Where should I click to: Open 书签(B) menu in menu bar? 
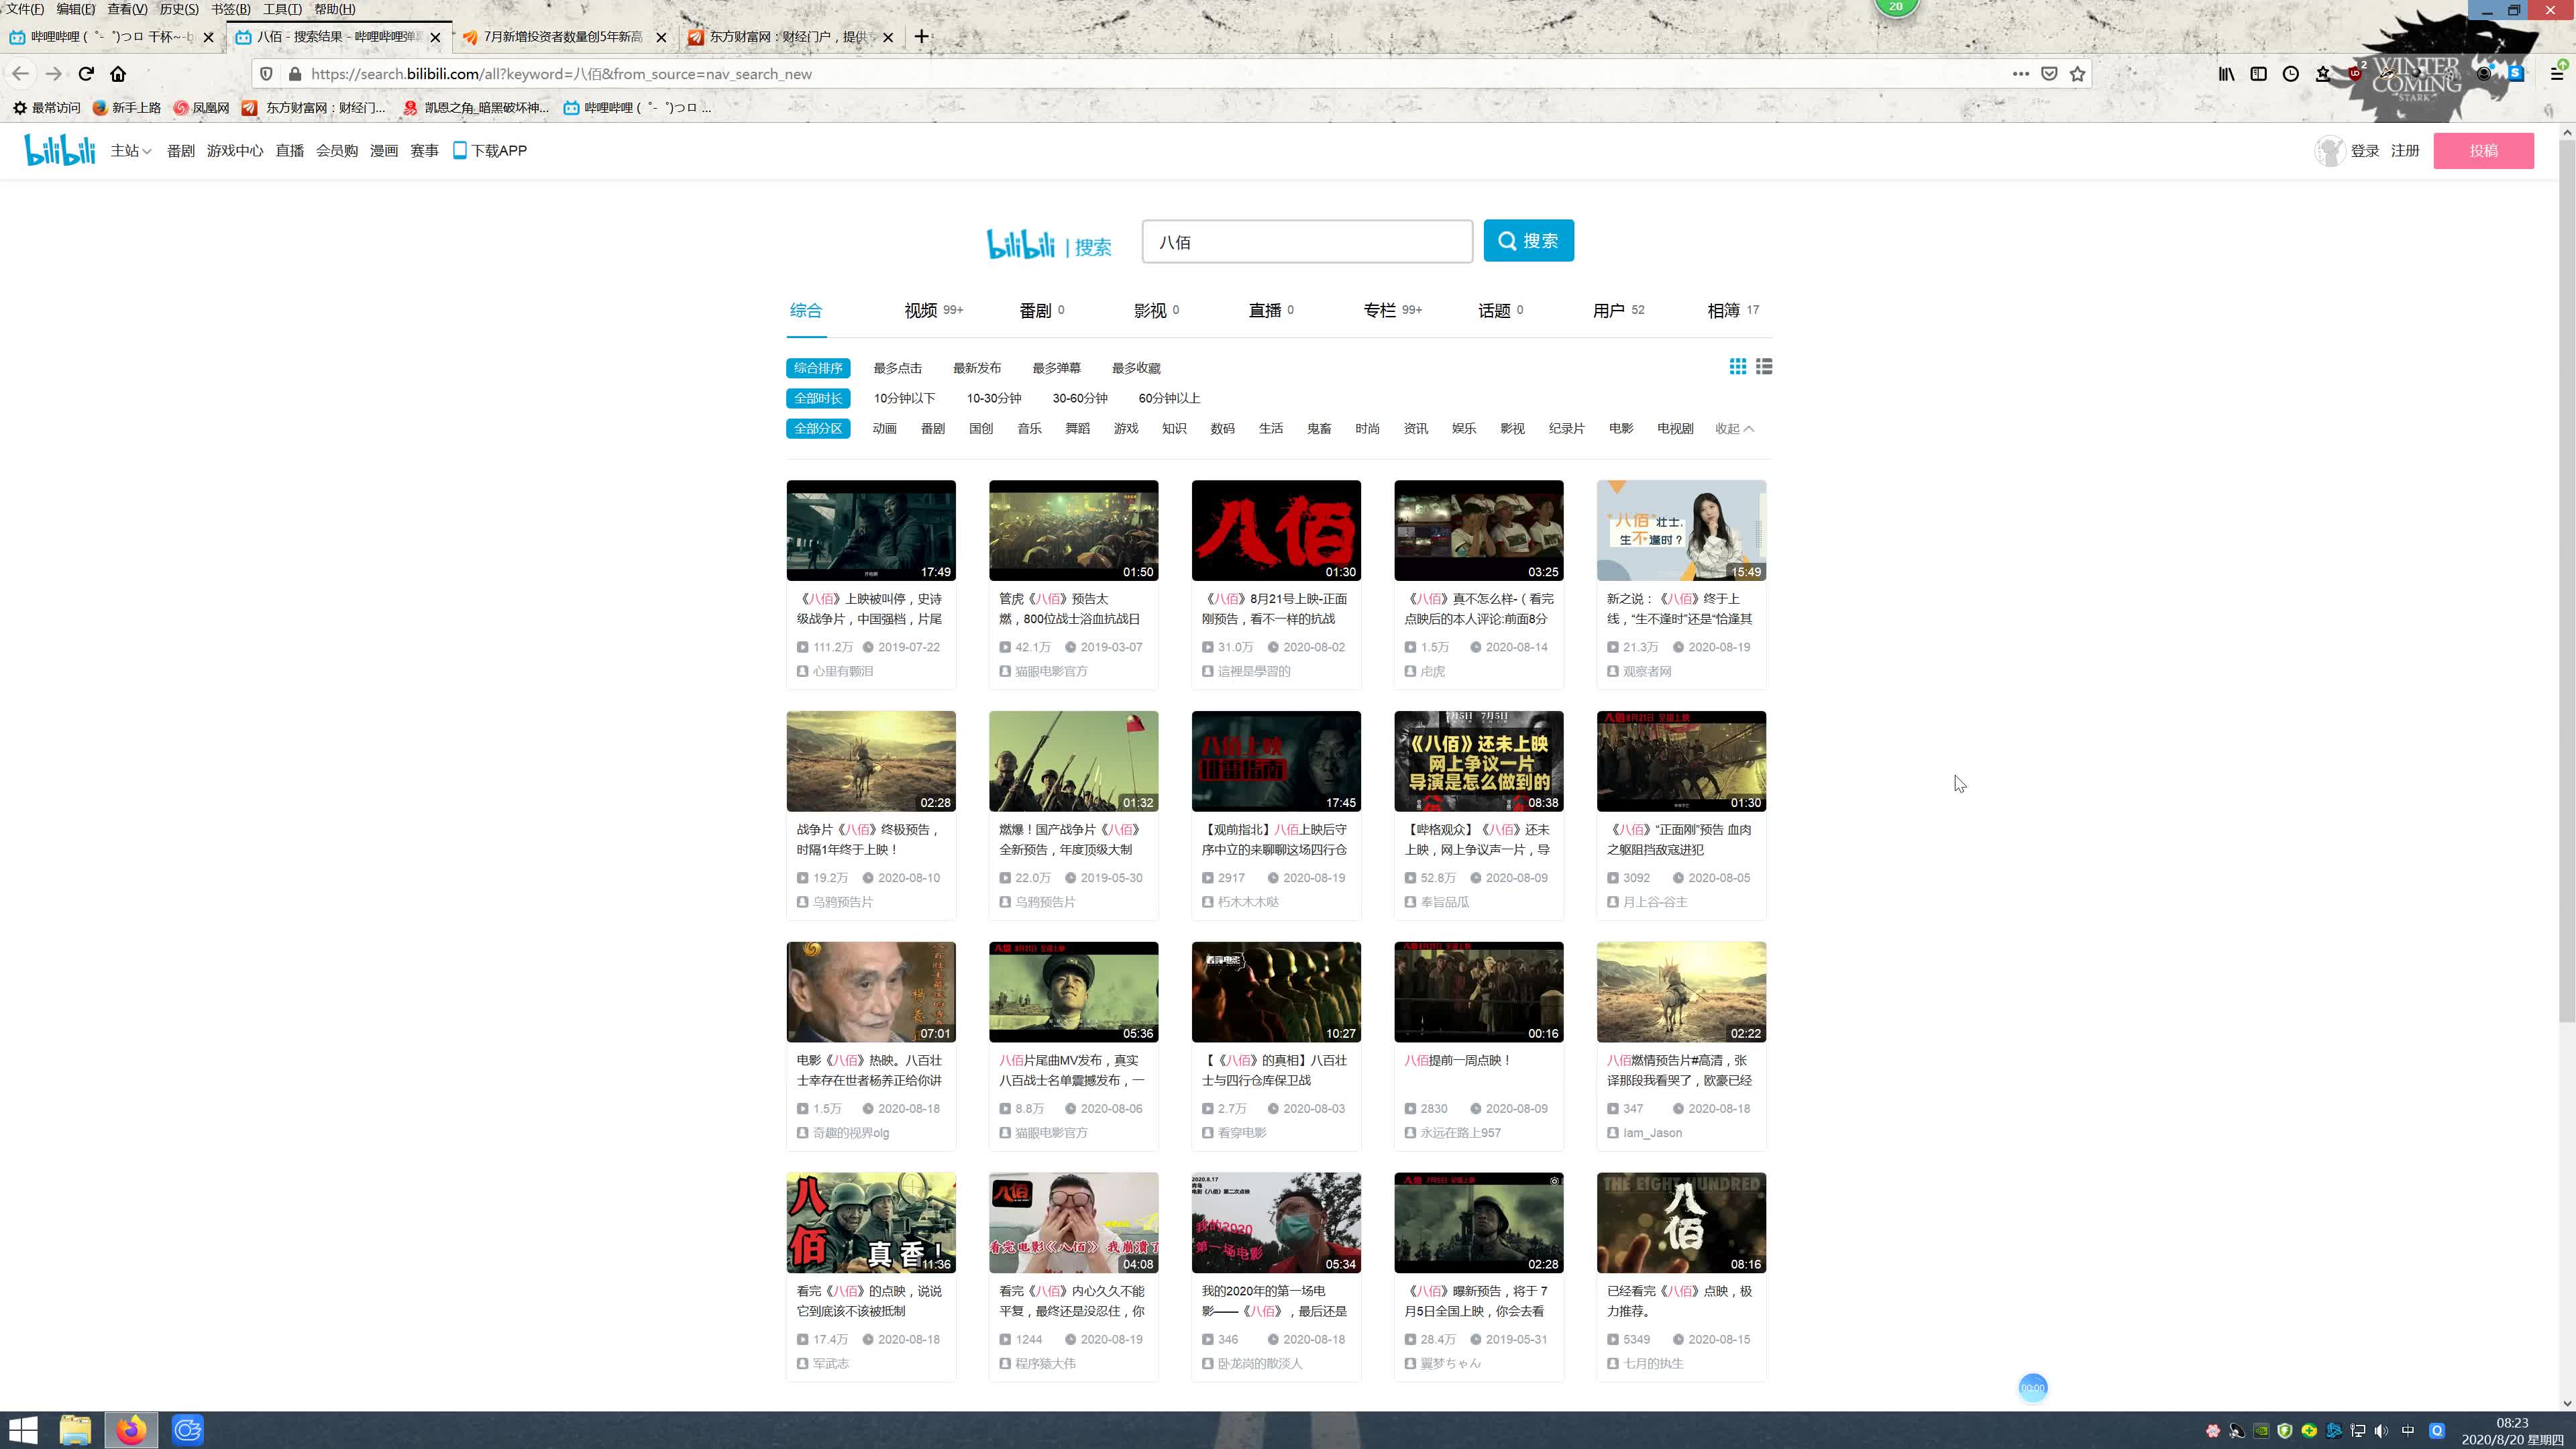(x=230, y=9)
